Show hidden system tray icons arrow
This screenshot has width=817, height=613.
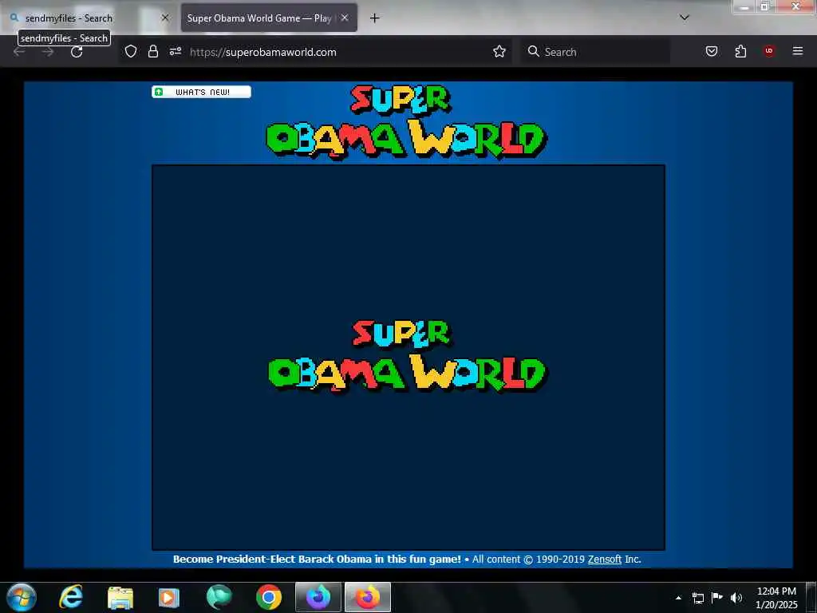678,598
